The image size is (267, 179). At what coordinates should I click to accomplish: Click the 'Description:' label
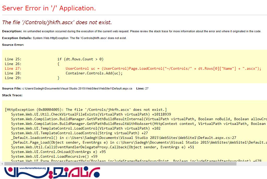pyautogui.click(x=12, y=31)
